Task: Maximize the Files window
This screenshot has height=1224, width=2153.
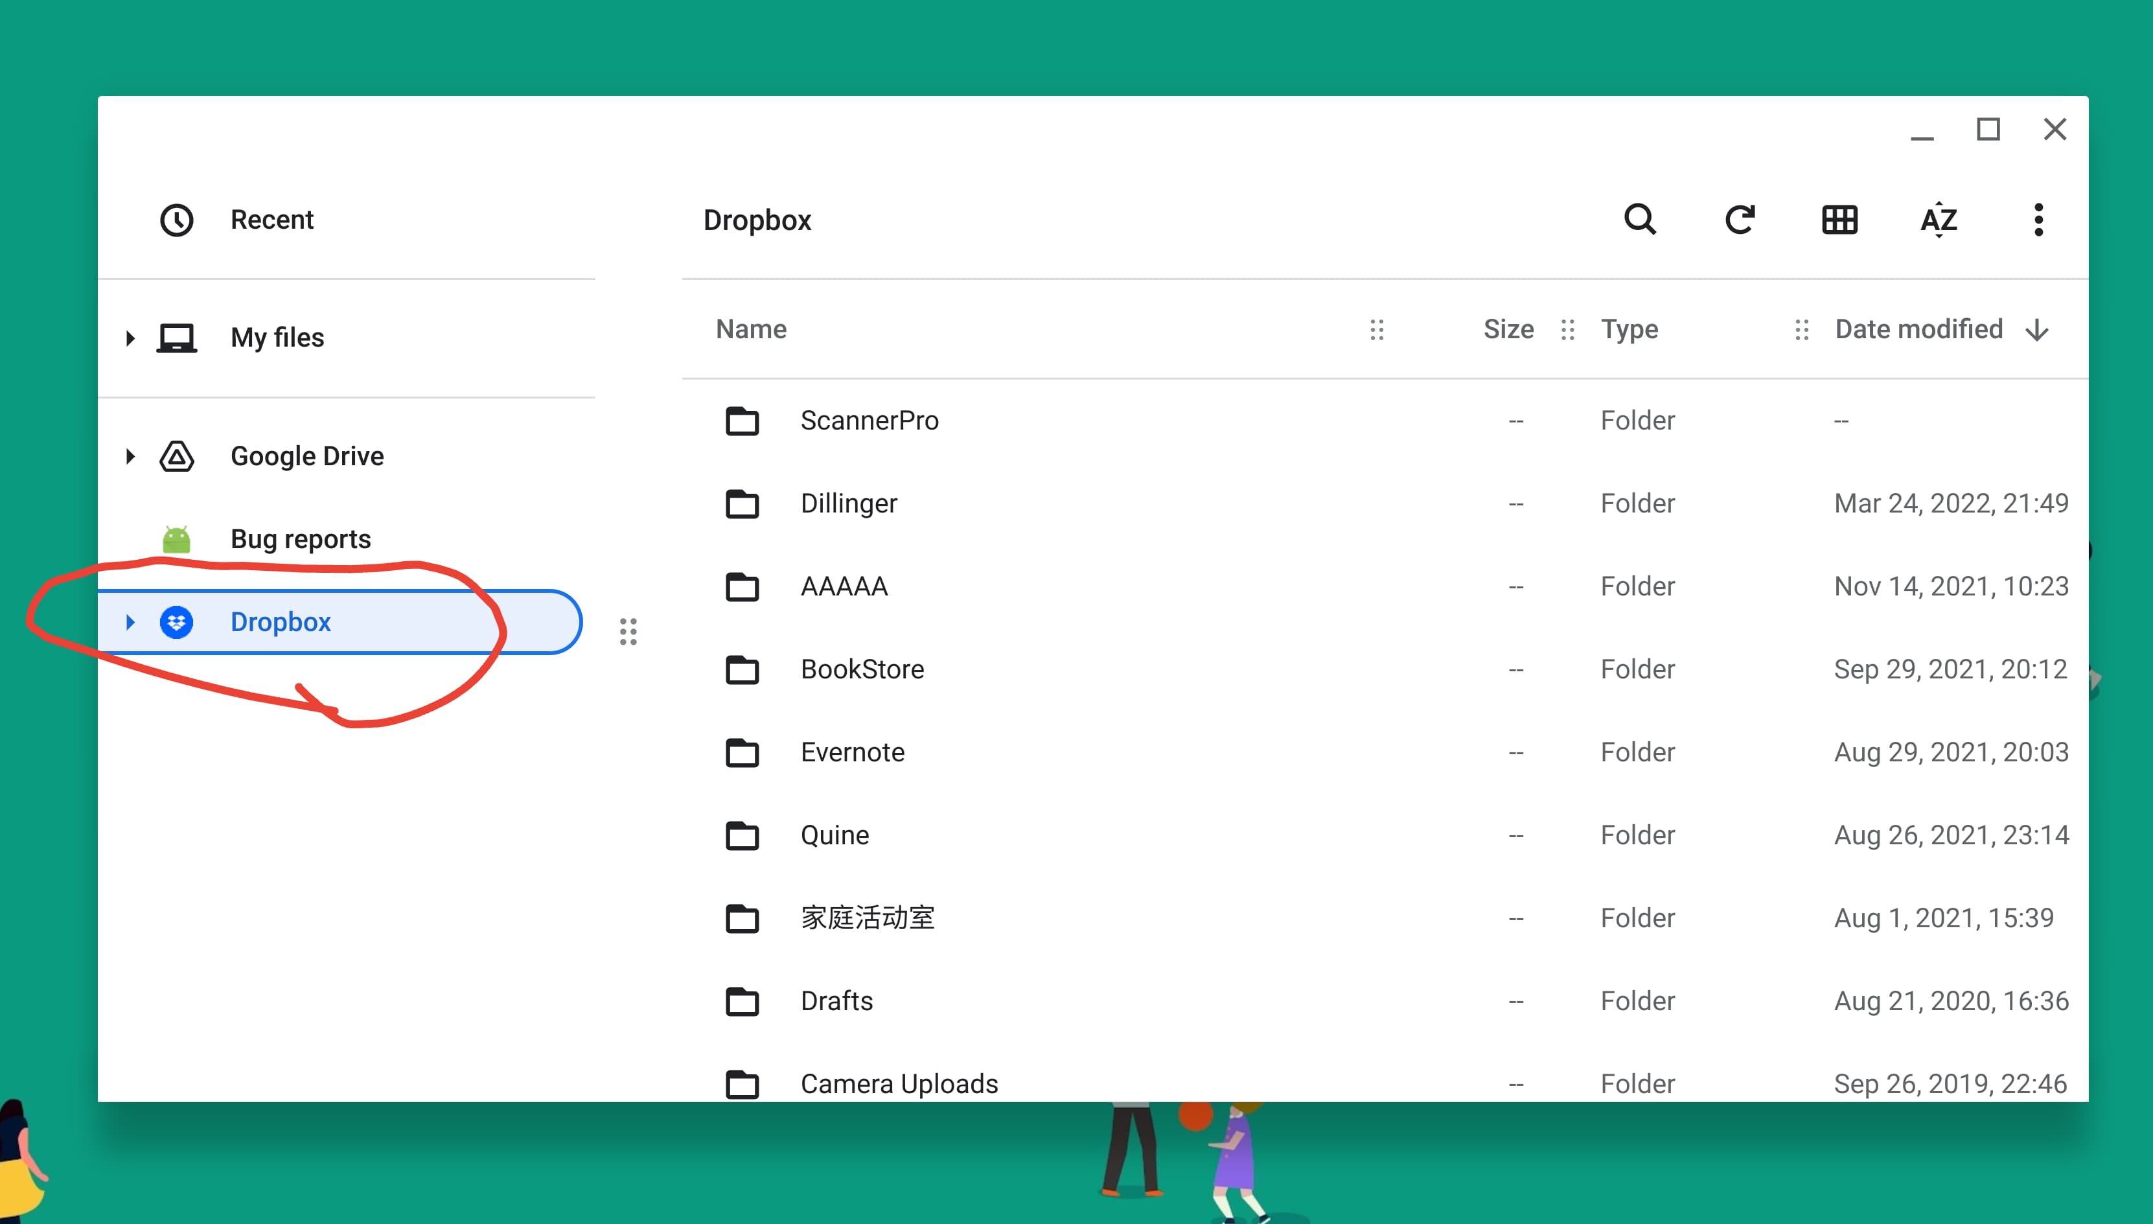Action: 1987,130
